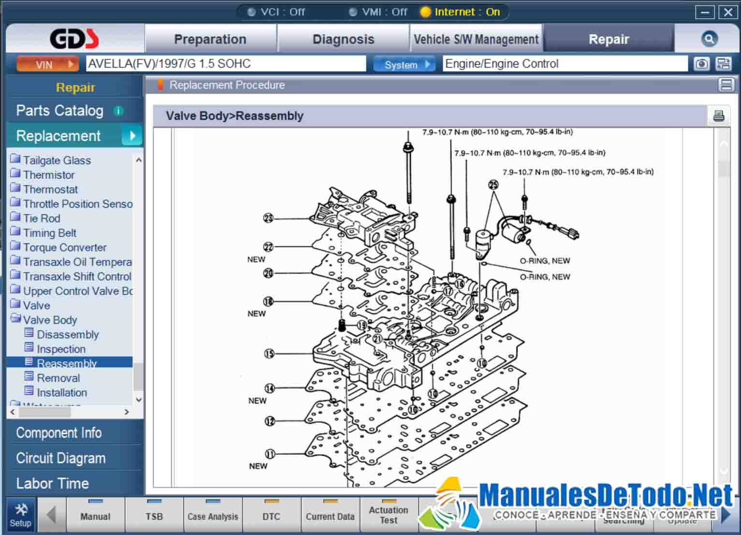This screenshot has height=535, width=741.
Task: Click the print icon in Valve Body header
Action: 719,116
